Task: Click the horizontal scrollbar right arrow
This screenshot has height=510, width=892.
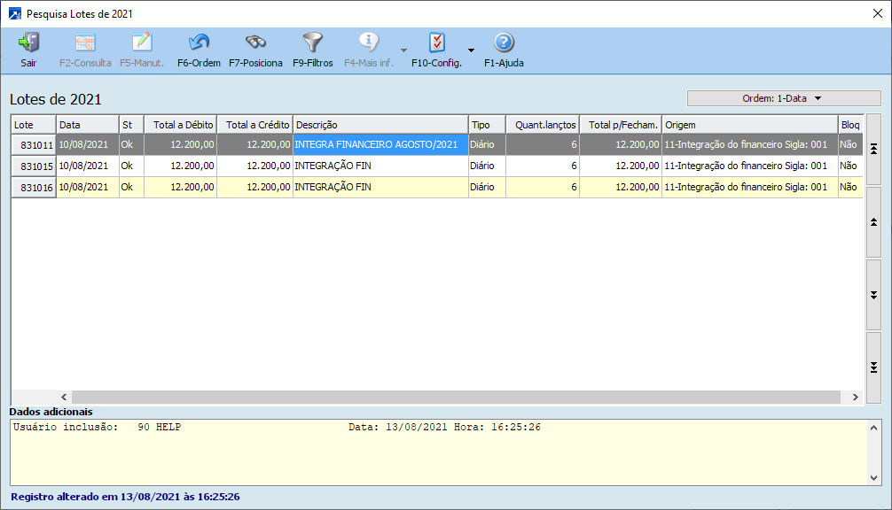Action: 855,398
